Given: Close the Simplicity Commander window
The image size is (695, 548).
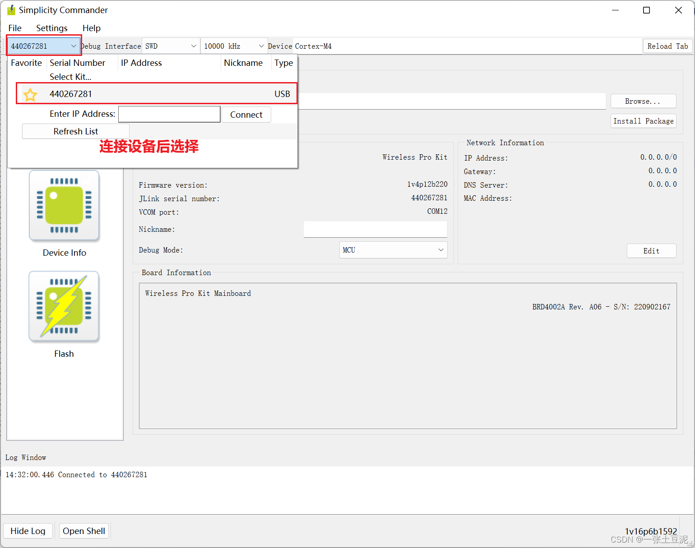Looking at the screenshot, I should pos(678,10).
